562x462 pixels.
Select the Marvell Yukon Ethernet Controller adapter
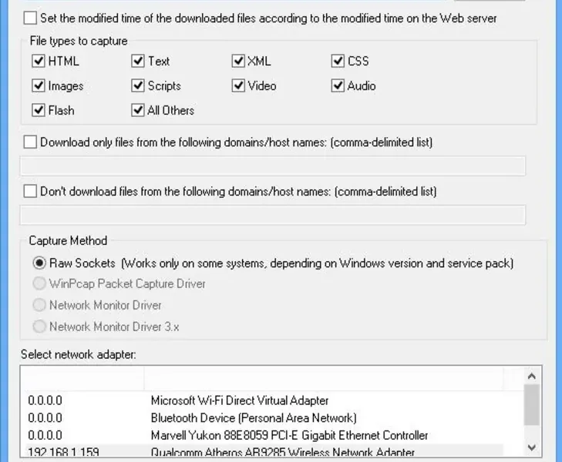(x=289, y=436)
